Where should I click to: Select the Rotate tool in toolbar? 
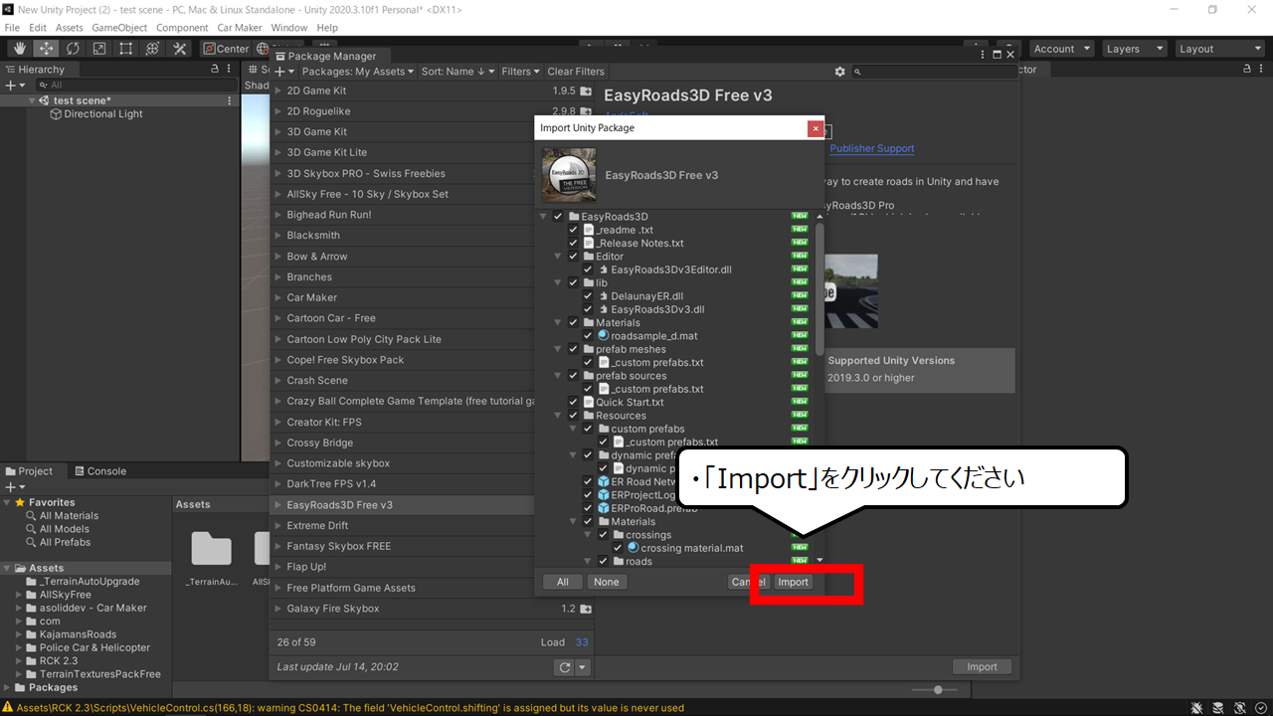[73, 49]
